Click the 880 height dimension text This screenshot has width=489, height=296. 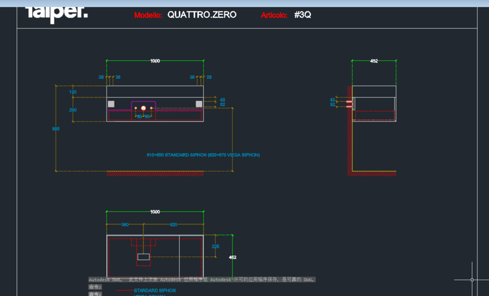[x=56, y=129]
